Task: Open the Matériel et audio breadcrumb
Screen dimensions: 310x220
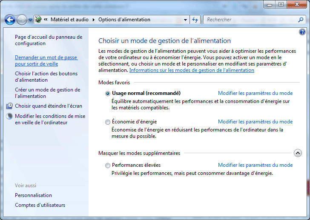Action: (69, 20)
